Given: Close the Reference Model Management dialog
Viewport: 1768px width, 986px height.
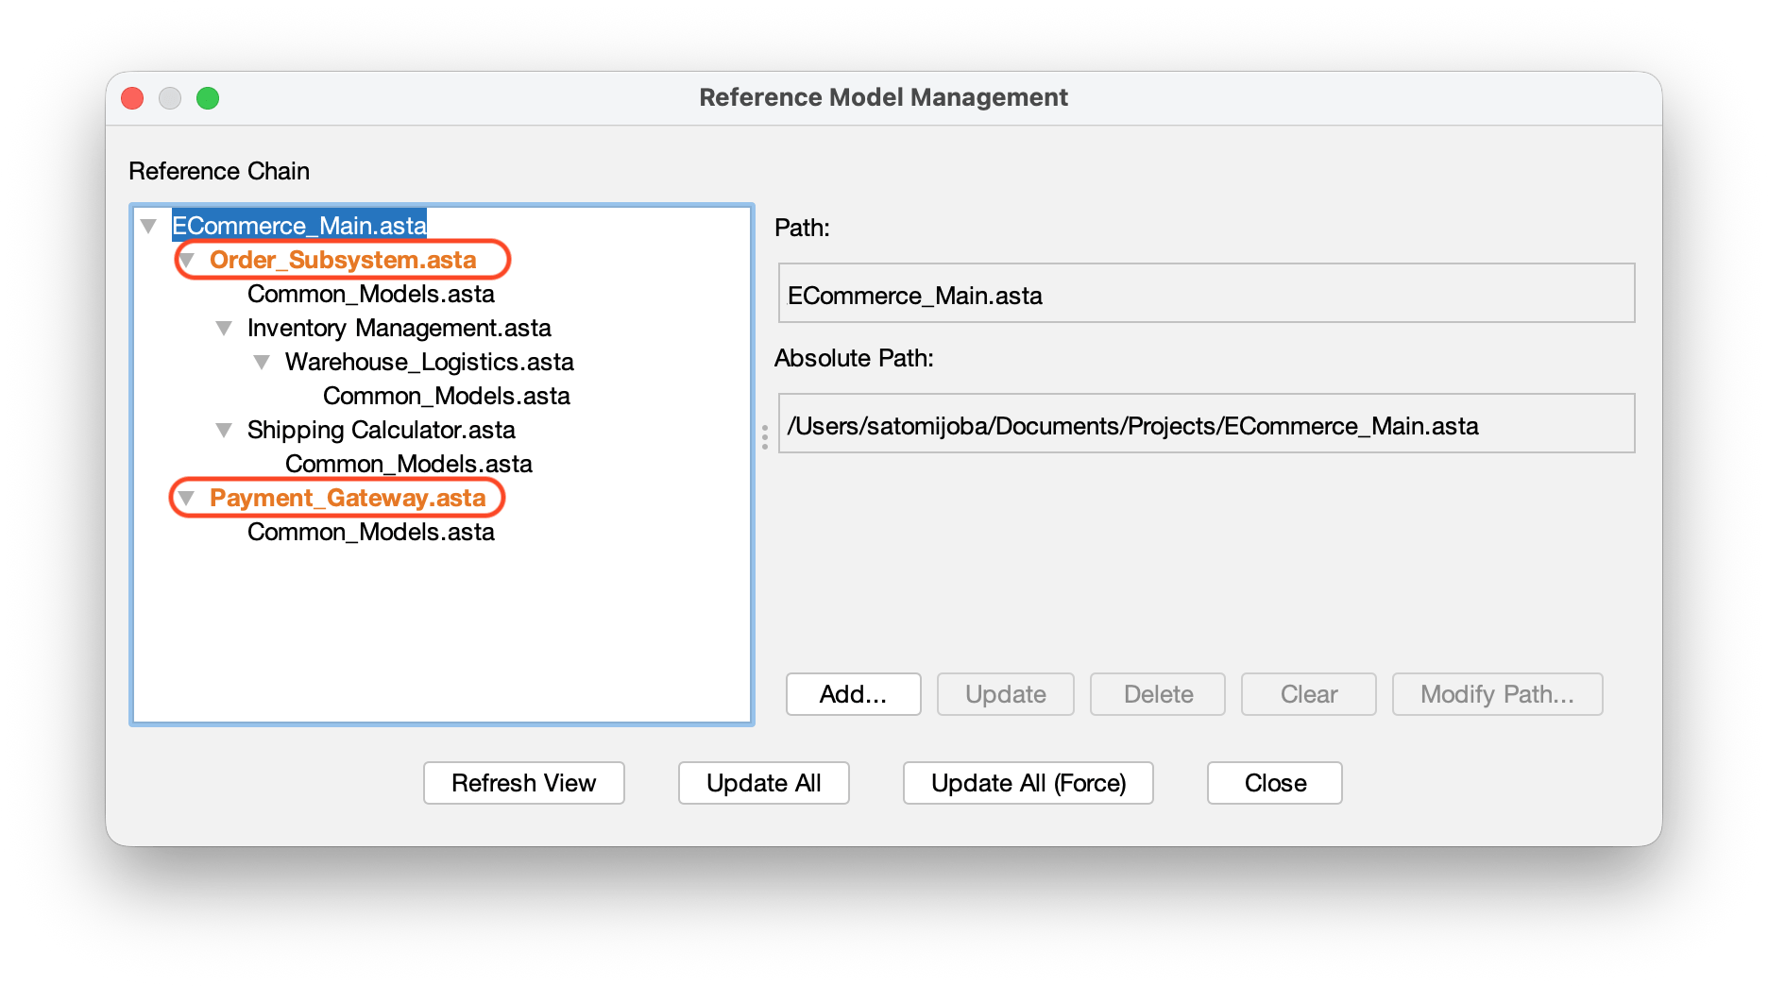Looking at the screenshot, I should (1275, 783).
